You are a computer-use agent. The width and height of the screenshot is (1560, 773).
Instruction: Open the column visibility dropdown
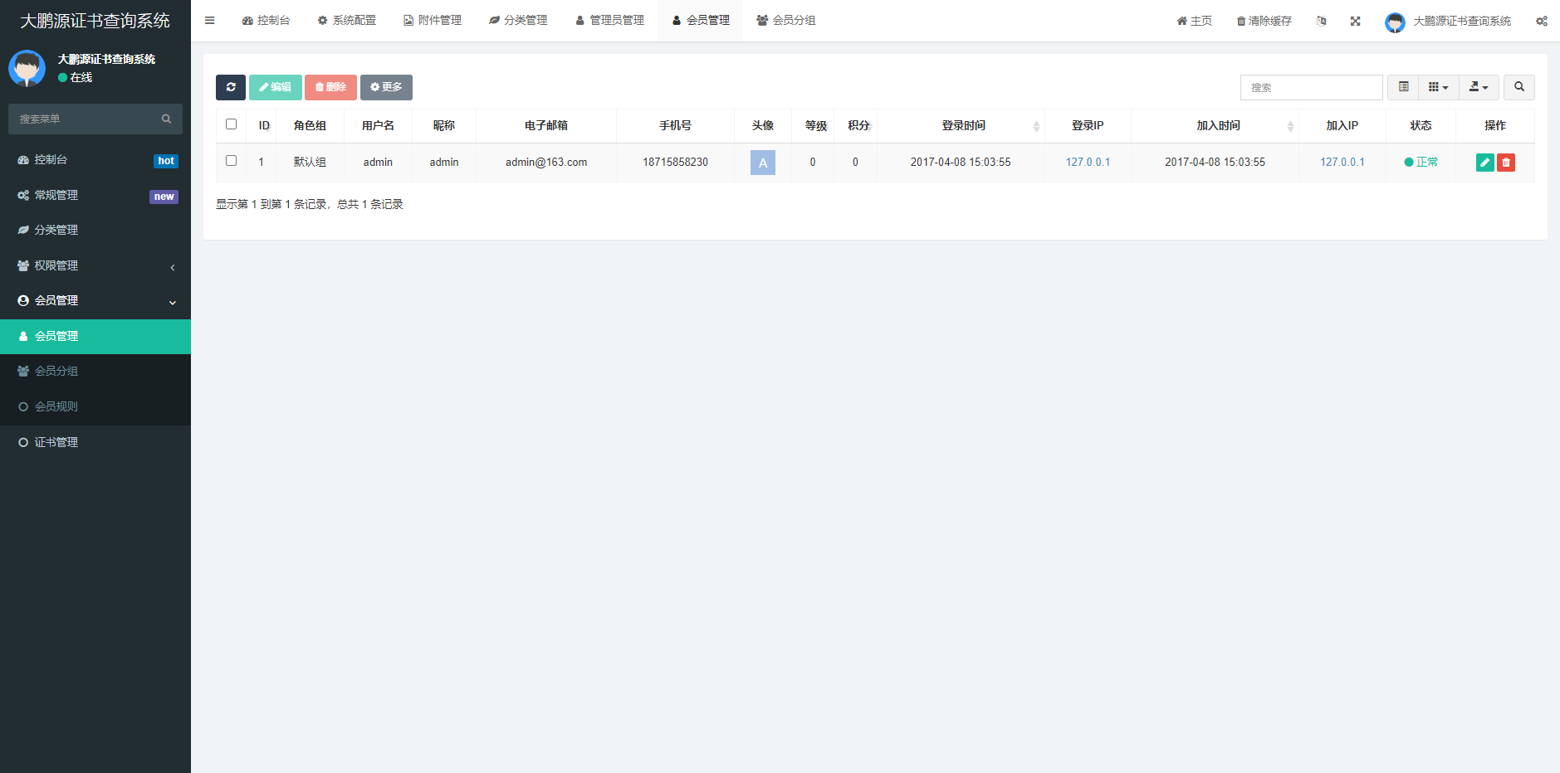(x=1438, y=87)
